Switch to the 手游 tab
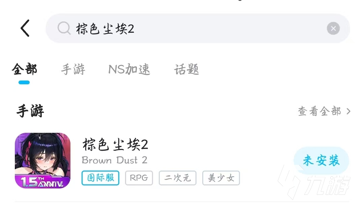The height and width of the screenshot is (210, 364). [x=73, y=69]
